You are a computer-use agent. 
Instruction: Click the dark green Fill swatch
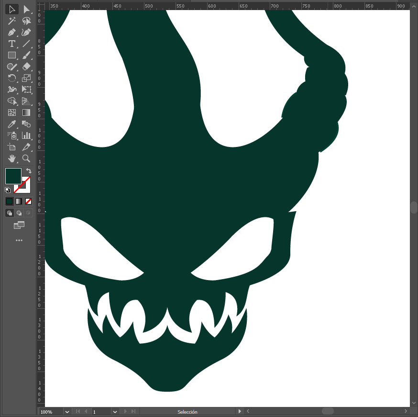click(13, 176)
